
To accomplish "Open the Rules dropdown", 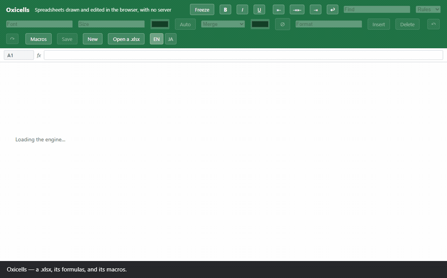I will [428, 9].
